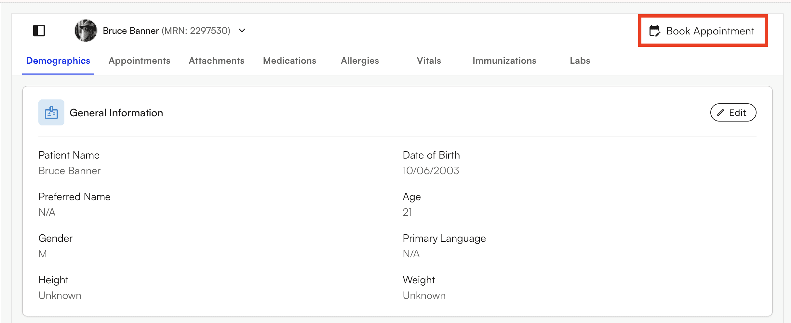The width and height of the screenshot is (791, 323).
Task: Show the Immunizations tab
Action: click(504, 61)
